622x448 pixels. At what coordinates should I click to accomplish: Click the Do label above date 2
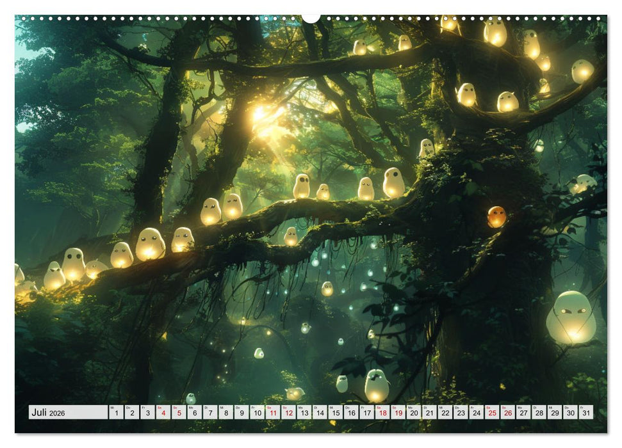tap(127, 408)
